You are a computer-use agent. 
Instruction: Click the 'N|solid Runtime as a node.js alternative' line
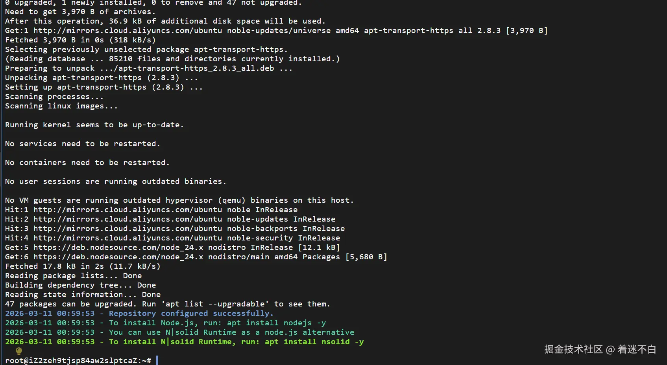260,332
